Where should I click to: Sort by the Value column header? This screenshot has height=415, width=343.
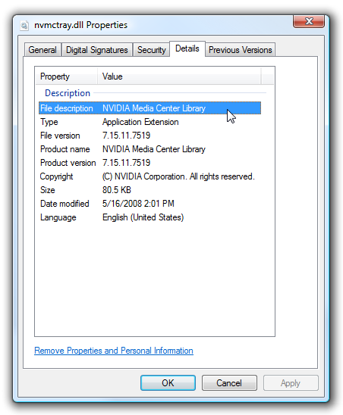click(179, 76)
